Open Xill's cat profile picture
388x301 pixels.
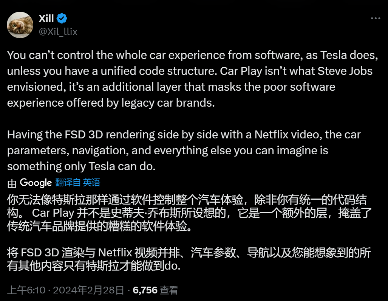click(20, 25)
